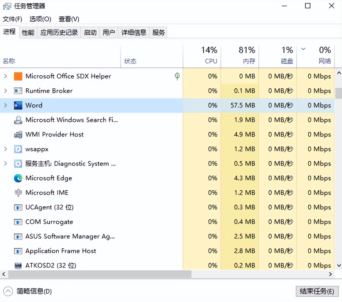The height and width of the screenshot is (302, 342).
Task: Click the Runtime Broker process icon
Action: tap(18, 91)
